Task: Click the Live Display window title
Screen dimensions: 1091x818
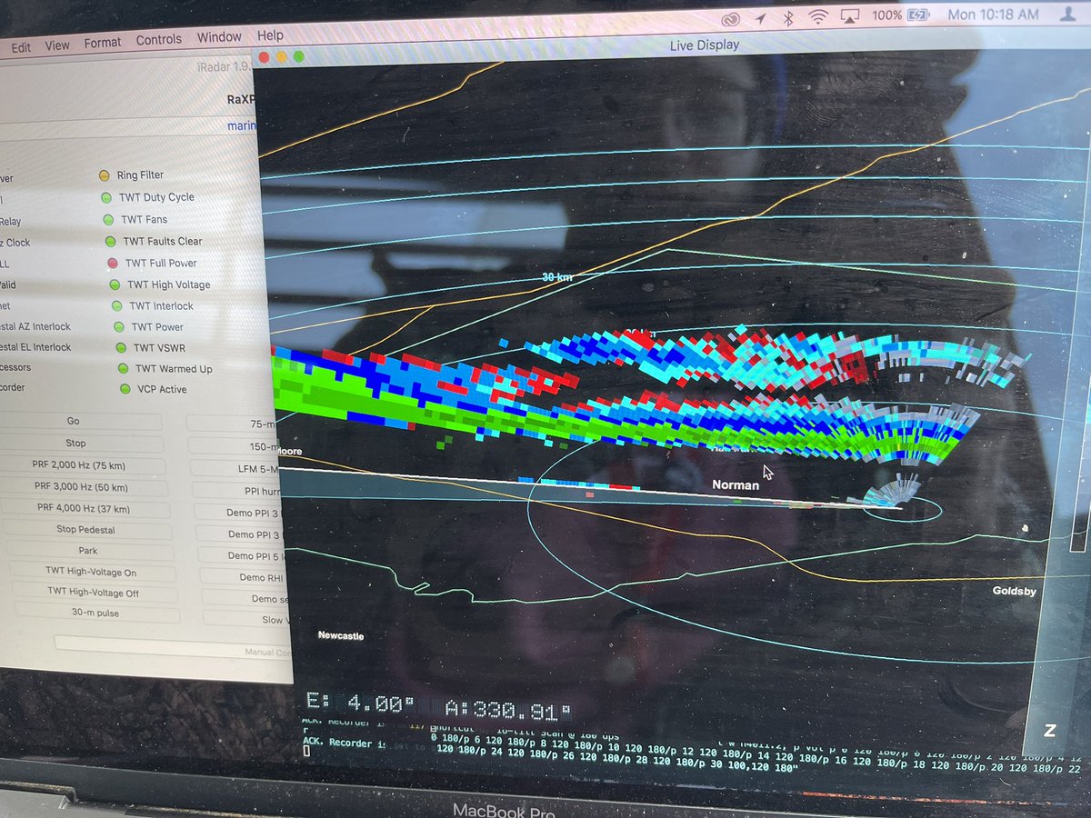Action: point(705,45)
